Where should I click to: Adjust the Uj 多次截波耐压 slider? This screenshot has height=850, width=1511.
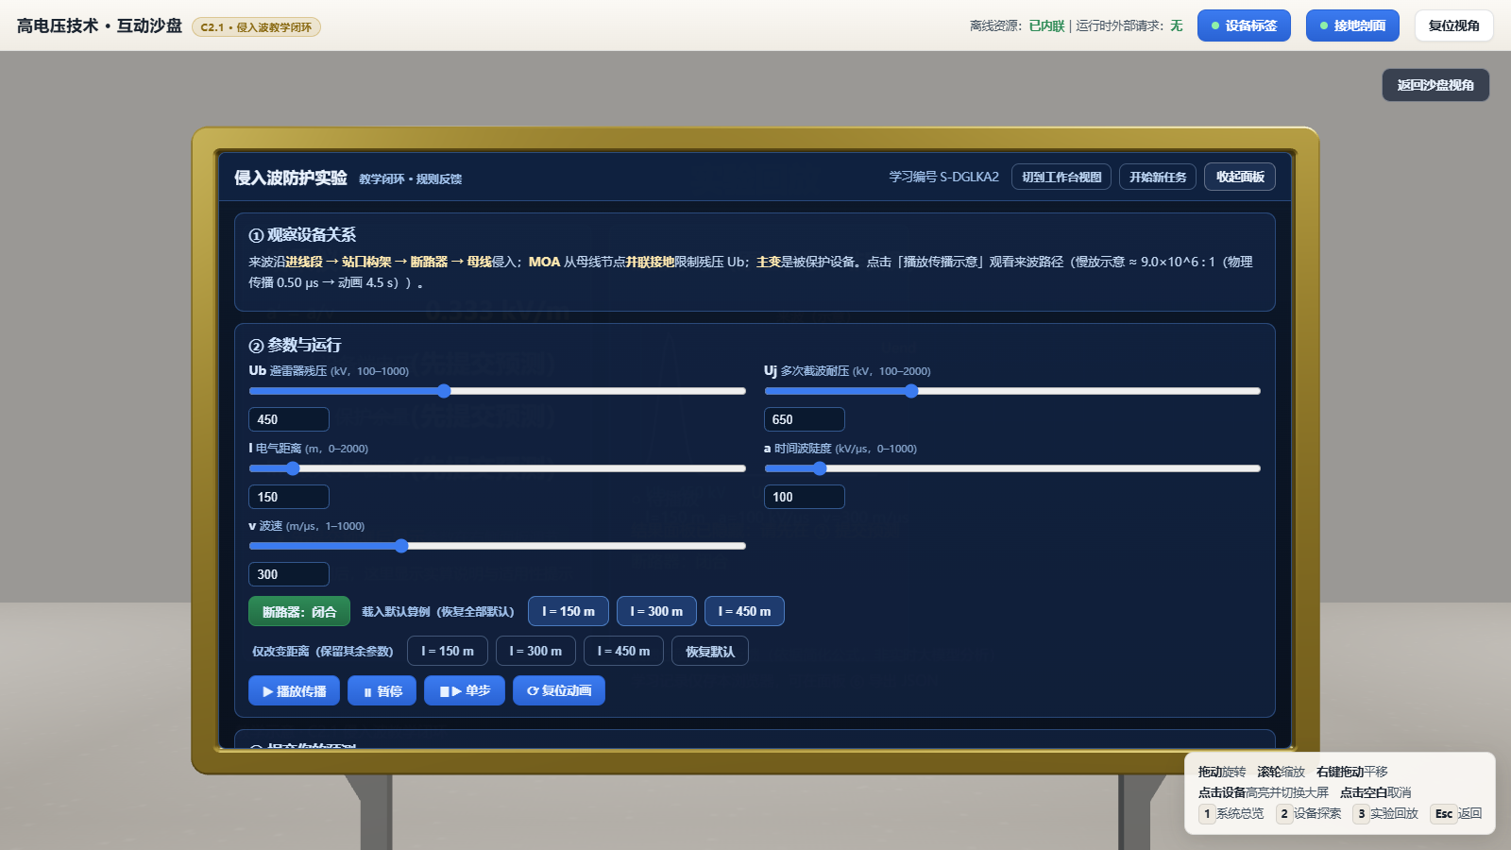click(x=1012, y=391)
